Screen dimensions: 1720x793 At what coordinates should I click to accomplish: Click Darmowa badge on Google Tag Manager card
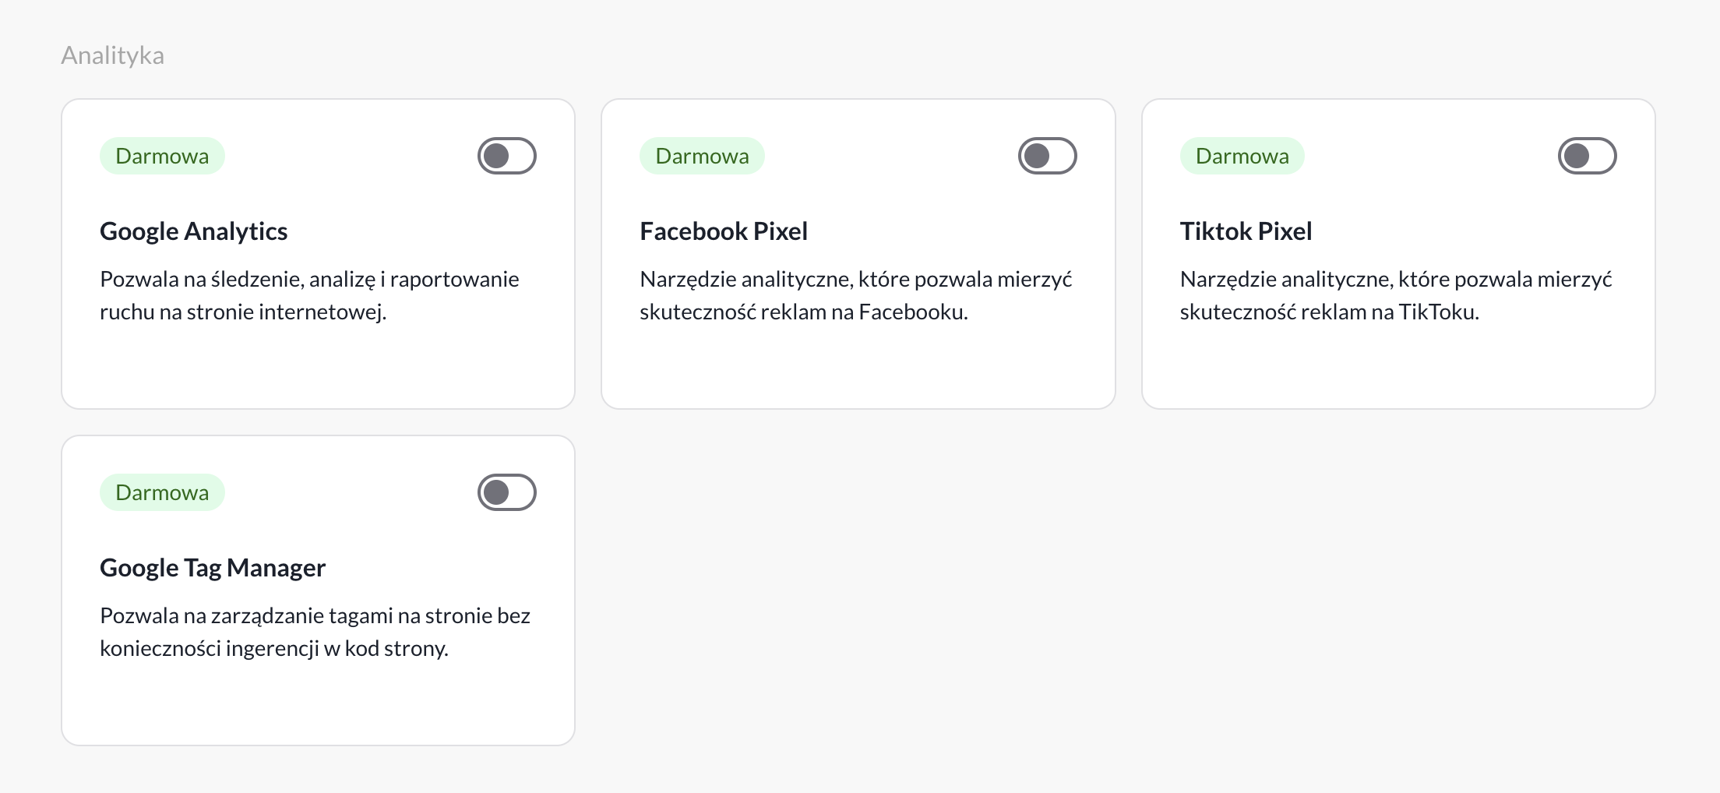[162, 493]
